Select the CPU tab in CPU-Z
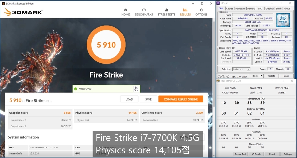 pyautogui.click(x=221, y=8)
